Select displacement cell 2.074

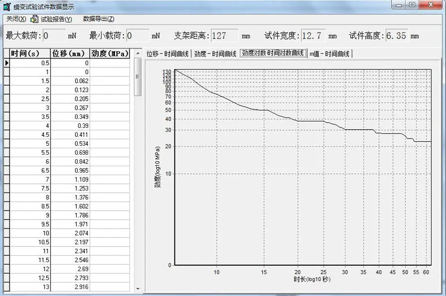[70, 234]
